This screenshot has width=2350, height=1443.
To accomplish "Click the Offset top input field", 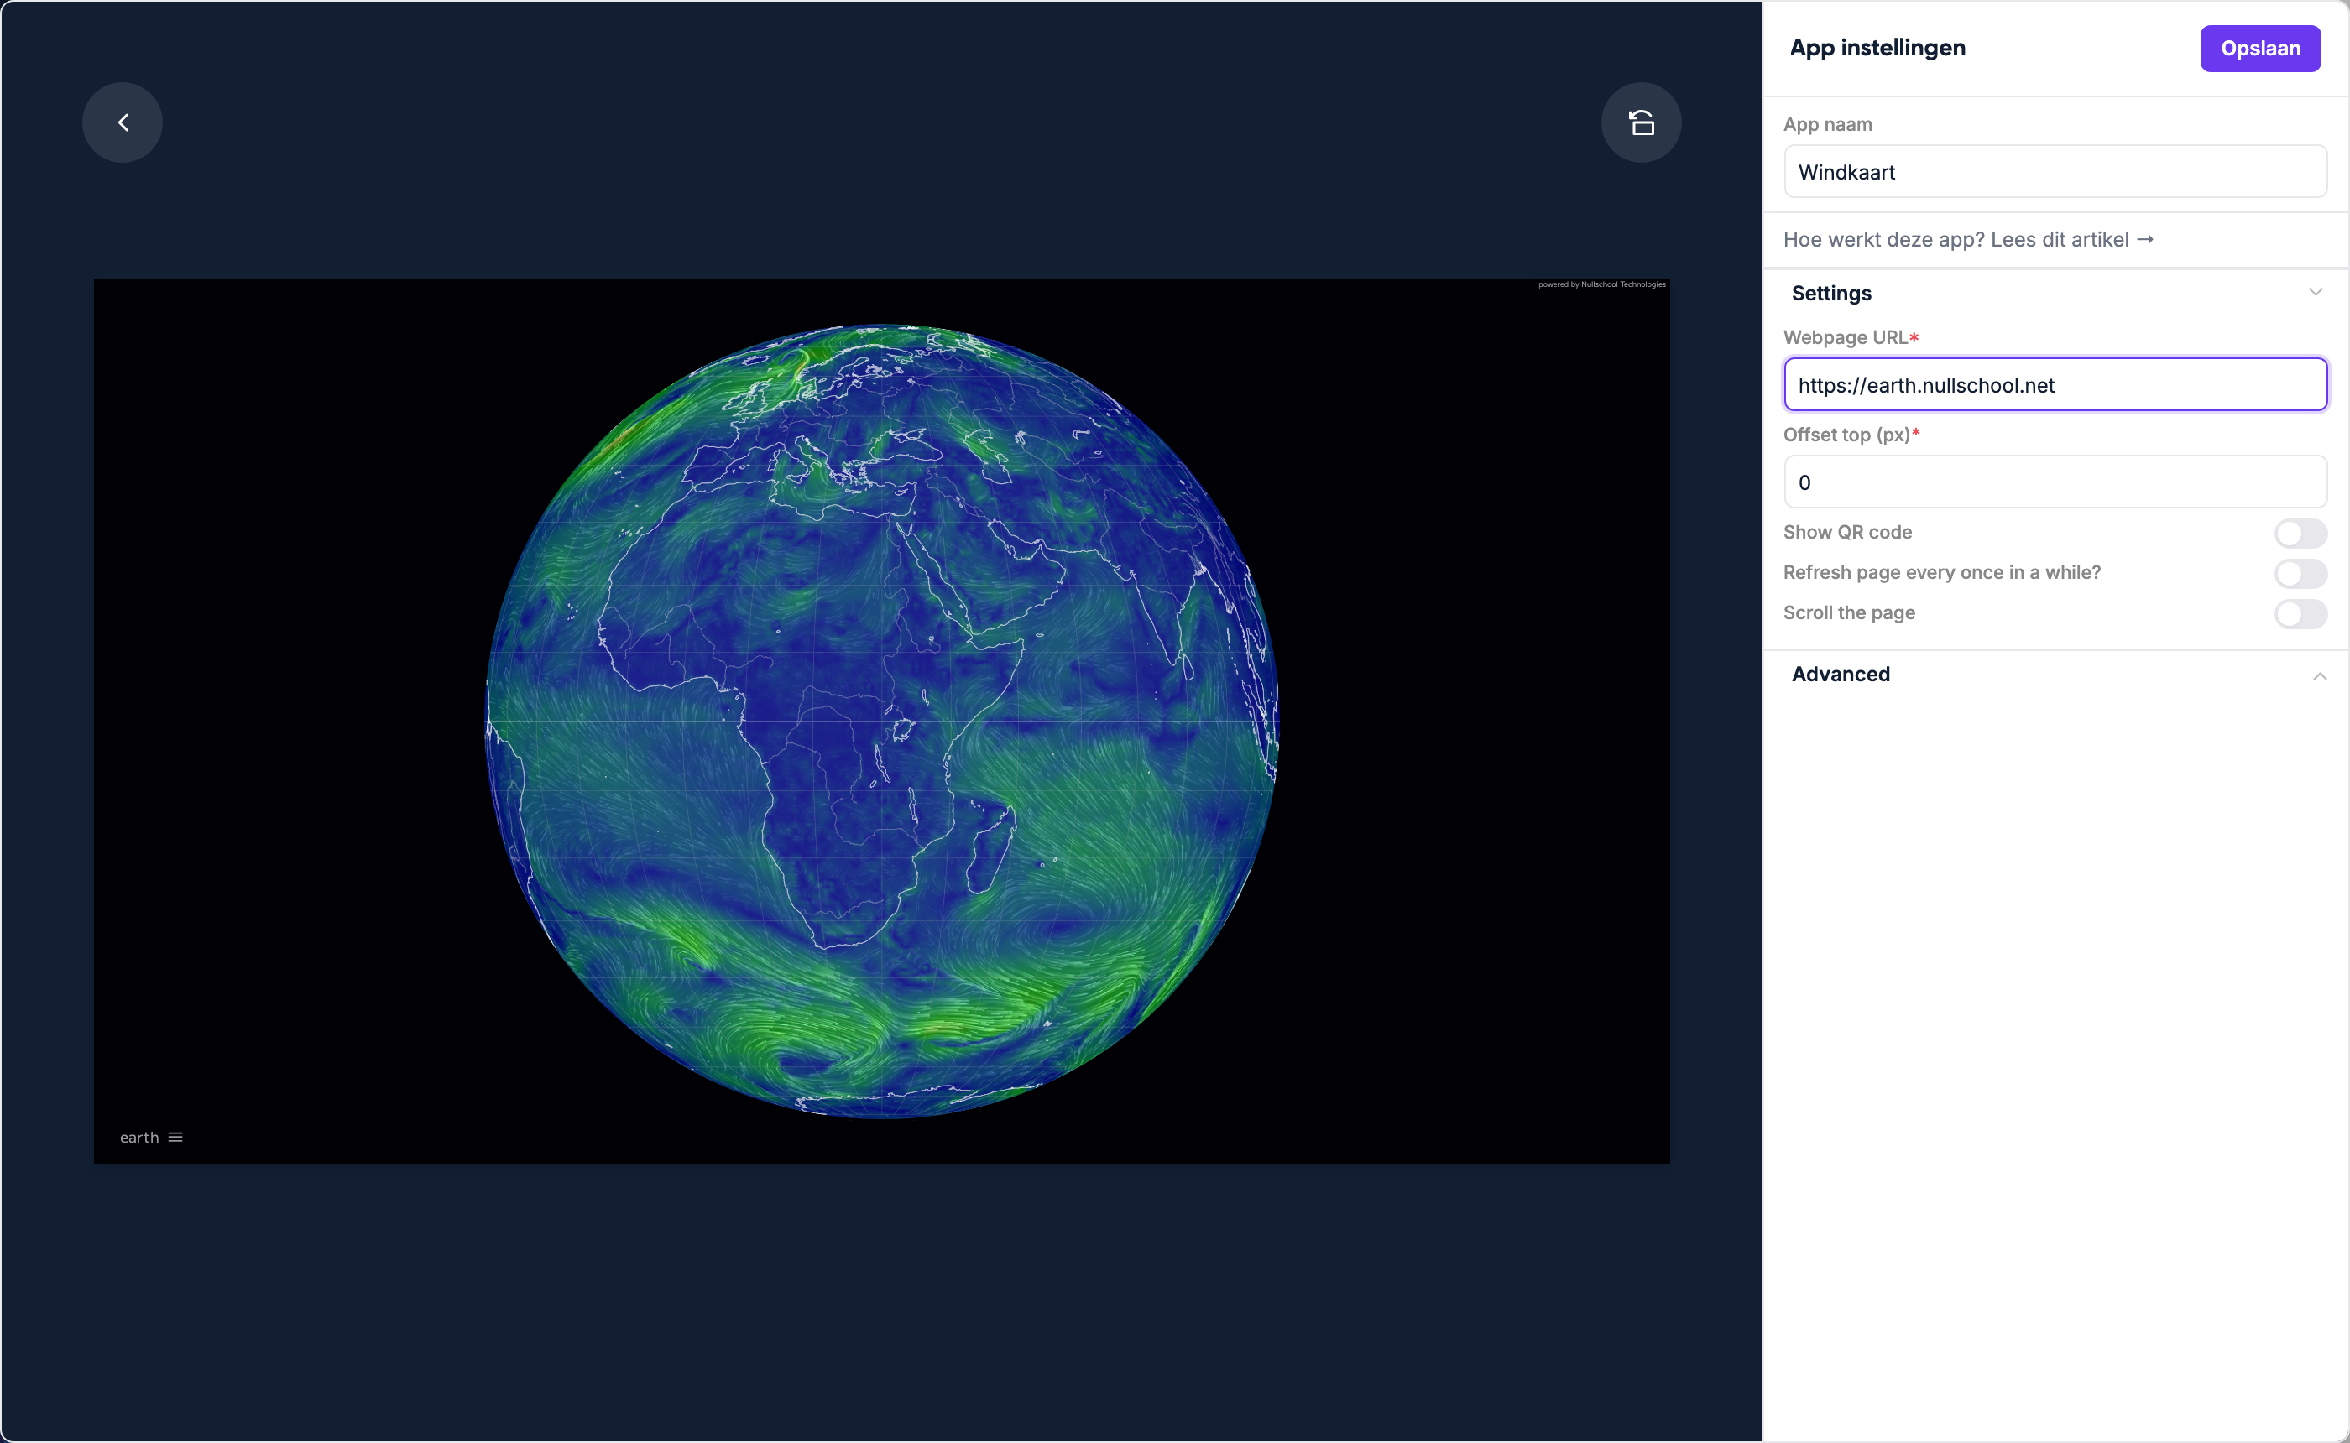I will coord(2055,482).
